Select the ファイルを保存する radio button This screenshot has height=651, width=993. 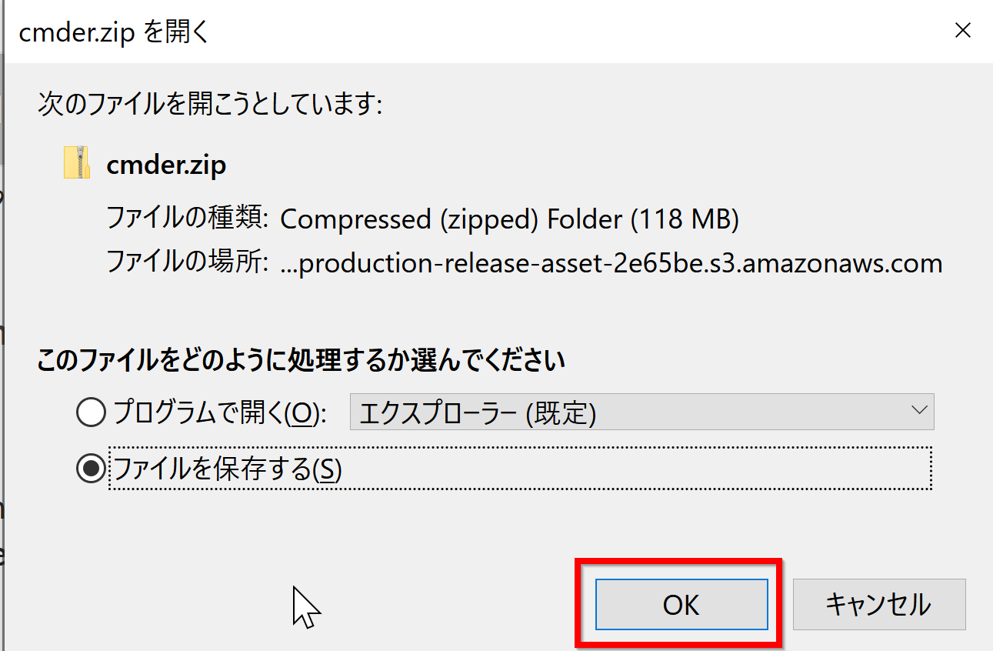pyautogui.click(x=91, y=469)
